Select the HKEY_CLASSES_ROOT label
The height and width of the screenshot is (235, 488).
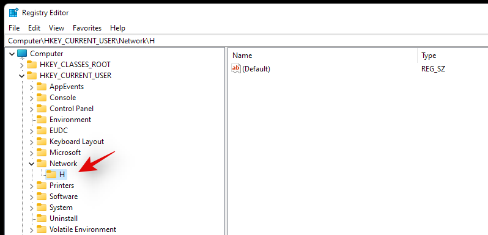(x=75, y=65)
